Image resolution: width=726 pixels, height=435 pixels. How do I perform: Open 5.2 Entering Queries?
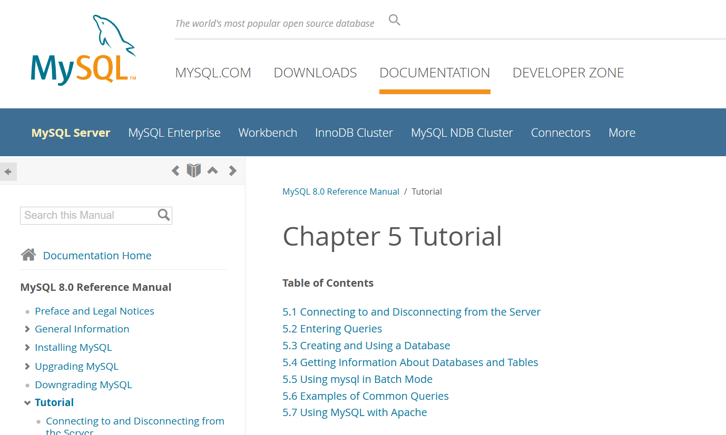coord(332,329)
